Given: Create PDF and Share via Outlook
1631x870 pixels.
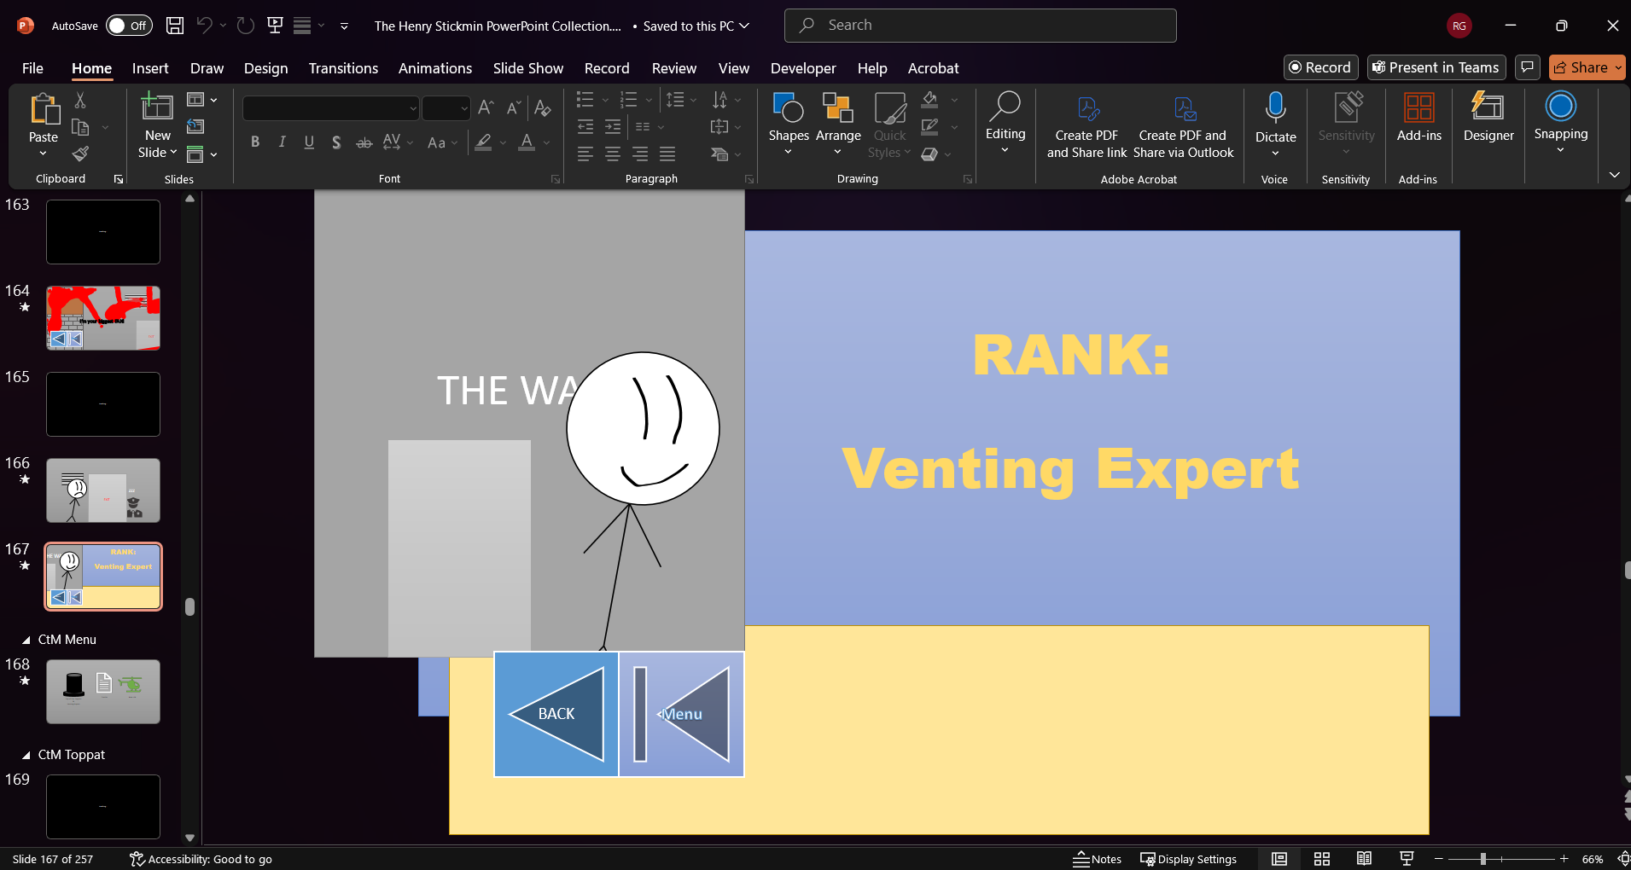Looking at the screenshot, I should [1183, 125].
